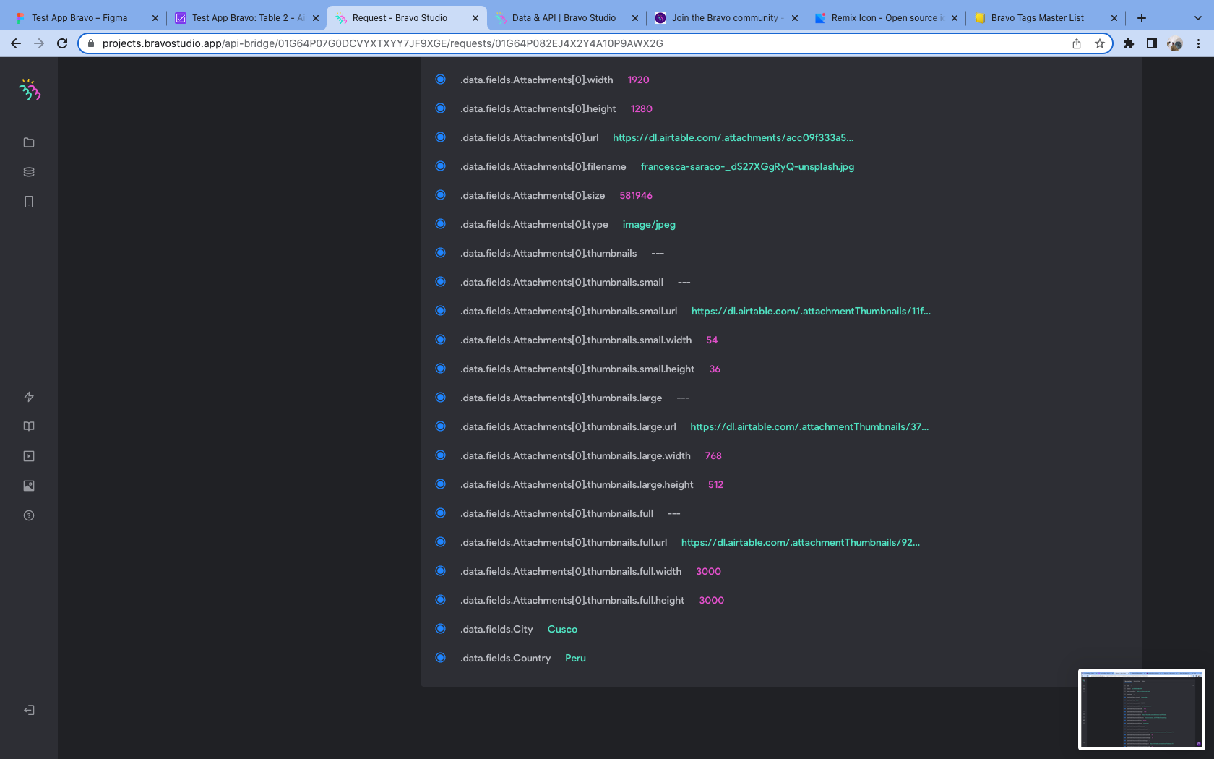Toggle radio for Attachments[0].type

tap(440, 224)
